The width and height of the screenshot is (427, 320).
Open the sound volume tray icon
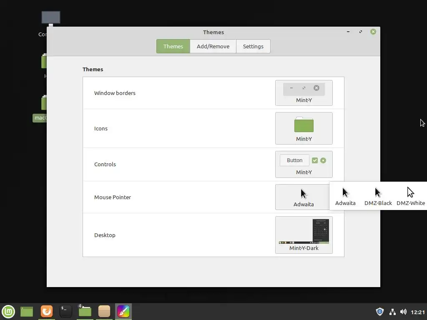tap(403, 312)
